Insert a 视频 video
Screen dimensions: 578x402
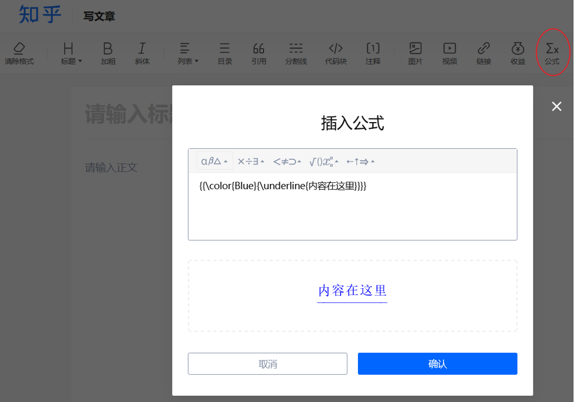[x=450, y=54]
